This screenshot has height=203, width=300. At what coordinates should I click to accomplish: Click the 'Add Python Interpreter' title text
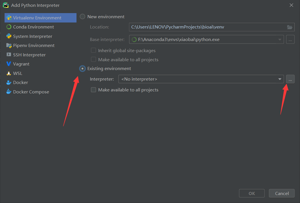[35, 5]
